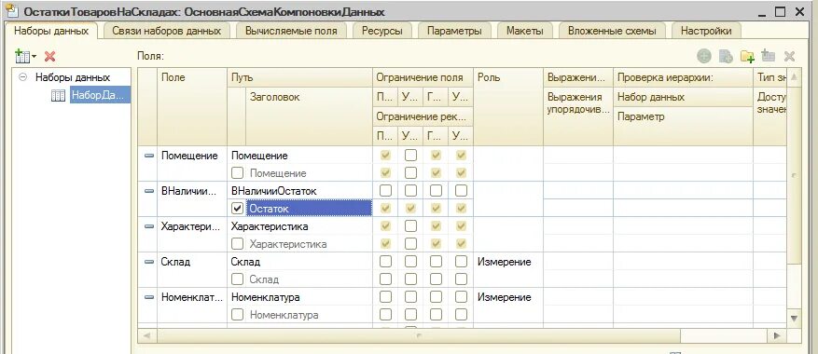The image size is (818, 354).
Task: Toggle first restriction checkbox in Номенклатура row
Action: coord(385,297)
